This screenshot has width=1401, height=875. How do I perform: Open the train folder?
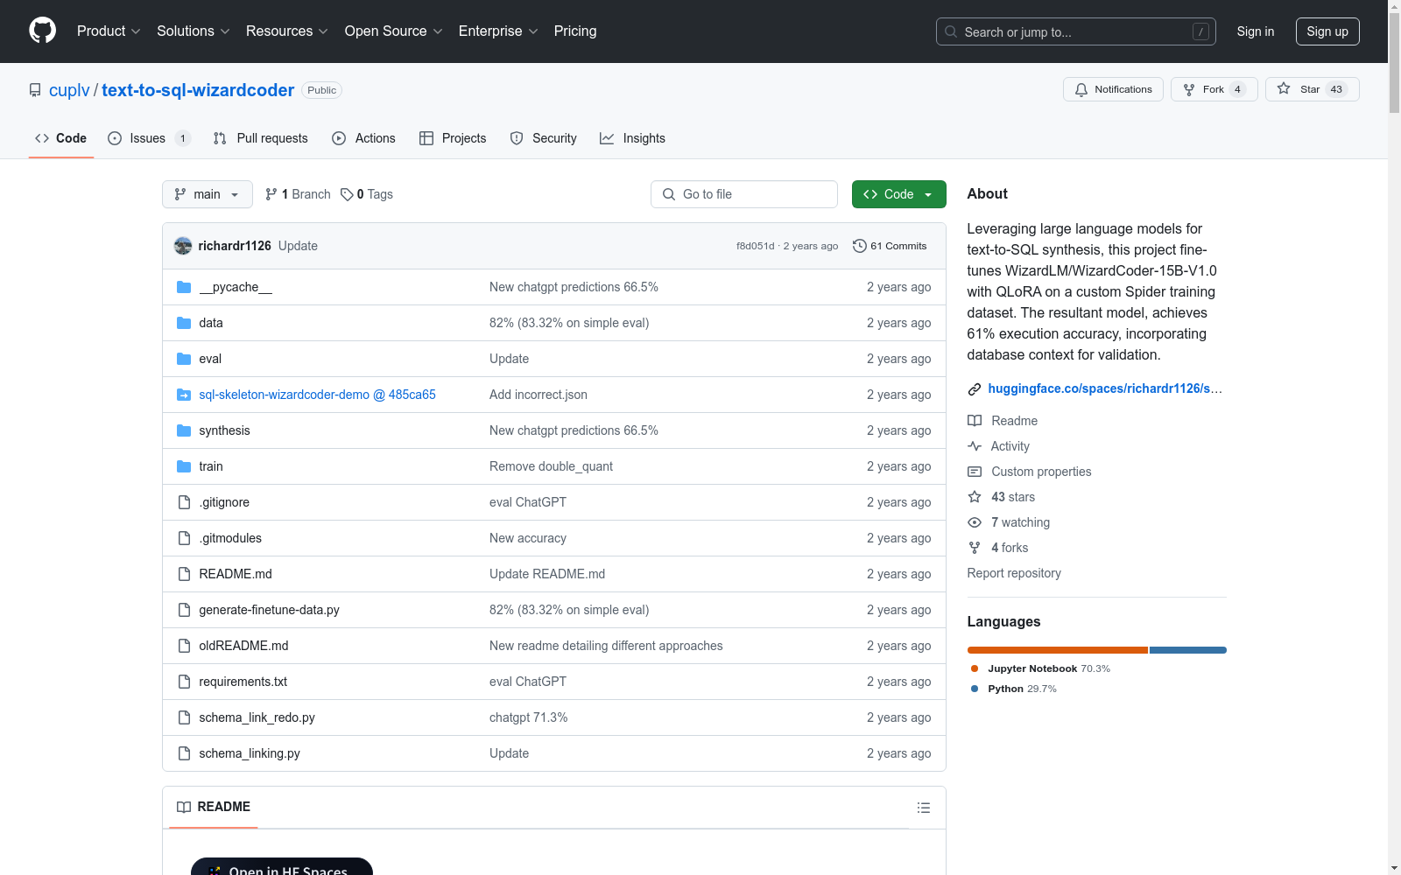(211, 466)
